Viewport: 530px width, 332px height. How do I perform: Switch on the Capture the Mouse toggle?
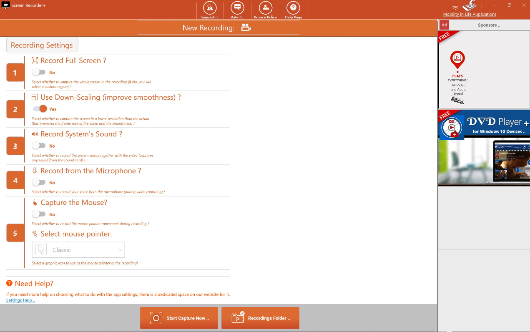[39, 214]
